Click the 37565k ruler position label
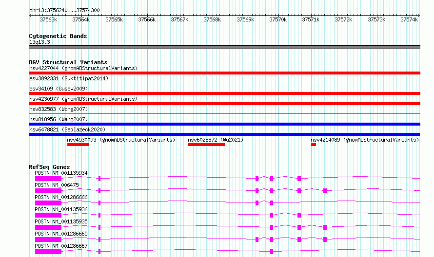 tap(114, 19)
